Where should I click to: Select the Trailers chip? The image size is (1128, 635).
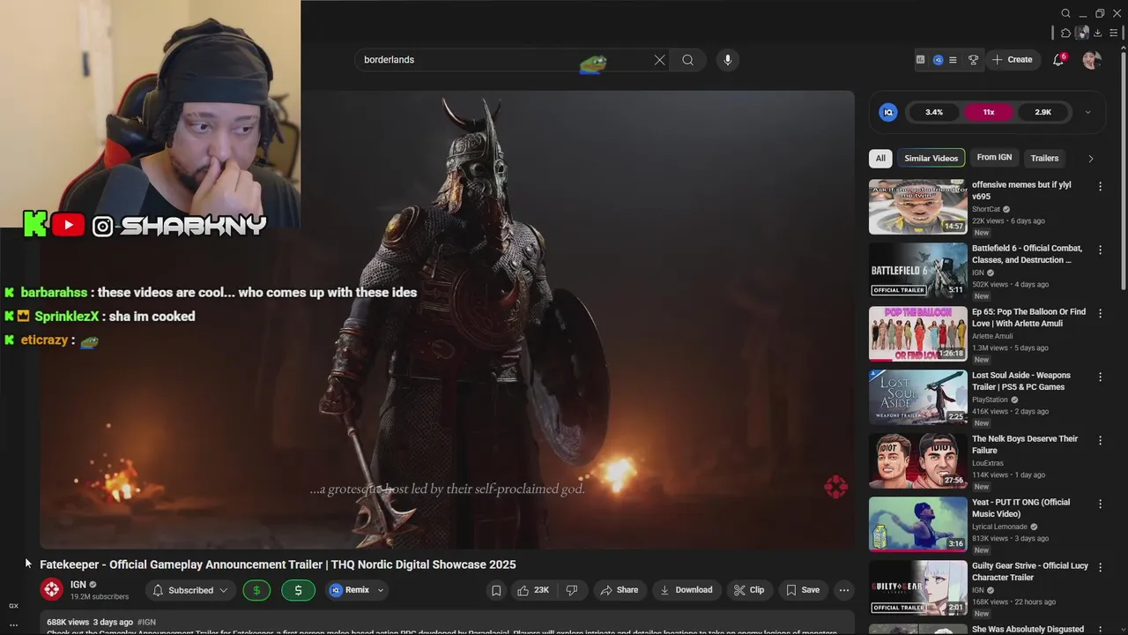click(x=1044, y=158)
